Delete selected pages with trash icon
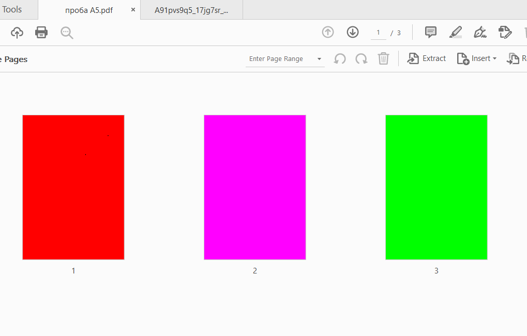 pos(383,58)
